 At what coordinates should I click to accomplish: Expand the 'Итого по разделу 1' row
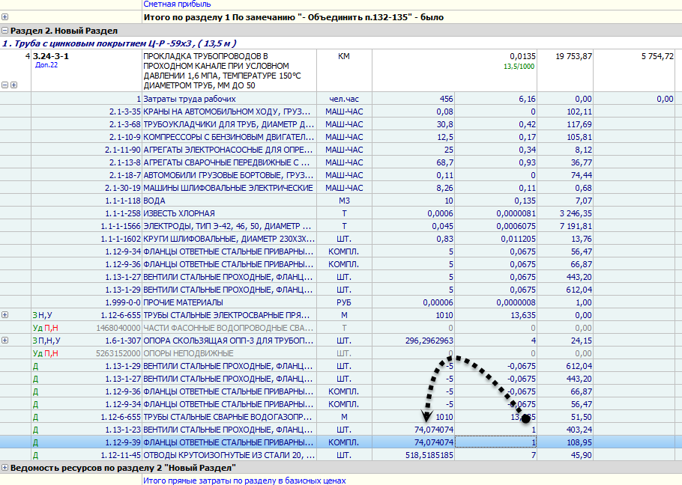click(x=5, y=16)
